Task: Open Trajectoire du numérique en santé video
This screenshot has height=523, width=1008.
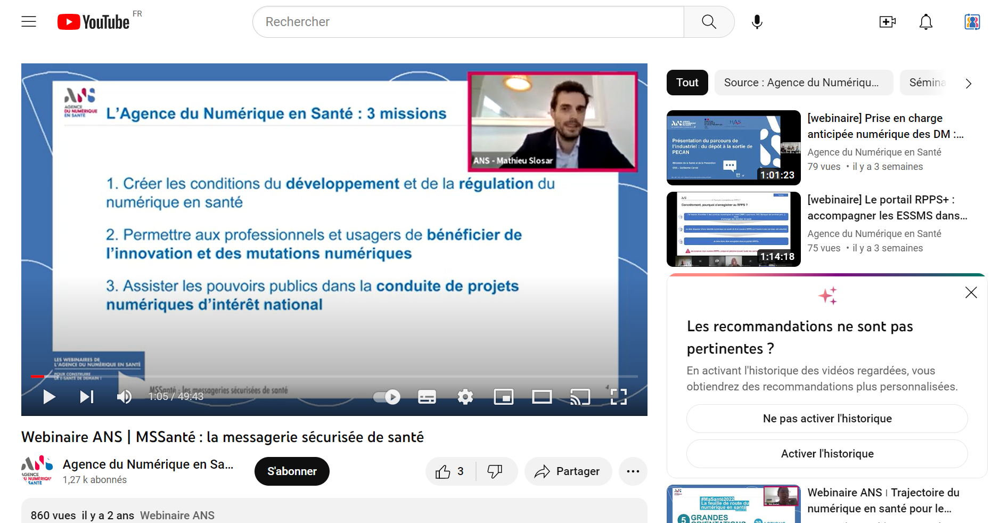Action: 883,501
